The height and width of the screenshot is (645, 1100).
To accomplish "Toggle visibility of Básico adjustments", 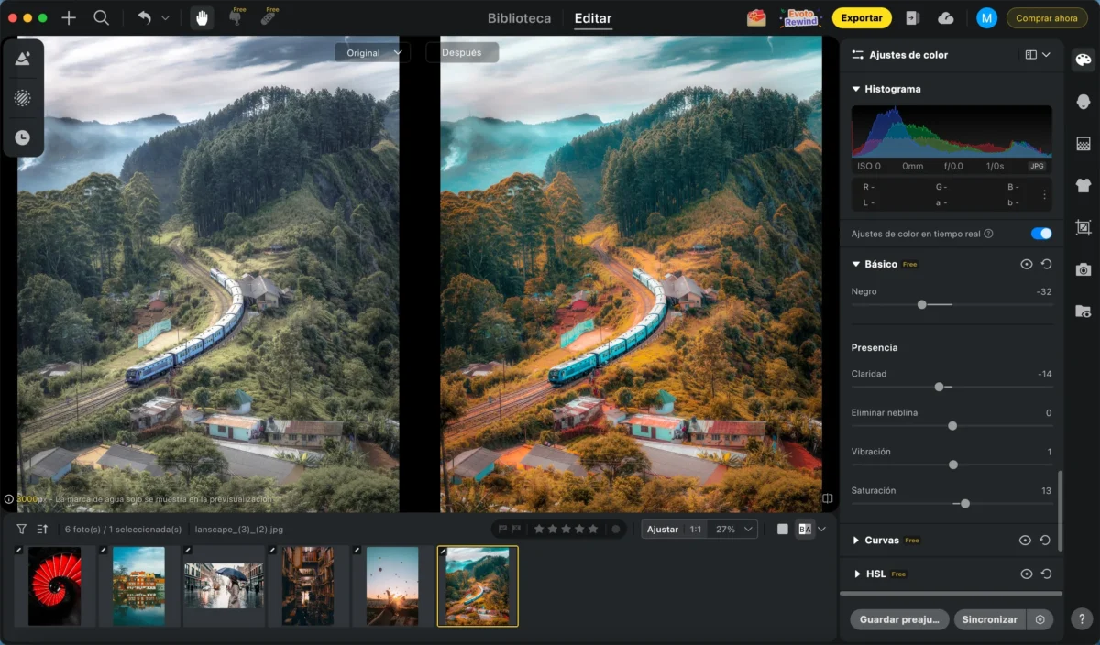I will pyautogui.click(x=1026, y=264).
